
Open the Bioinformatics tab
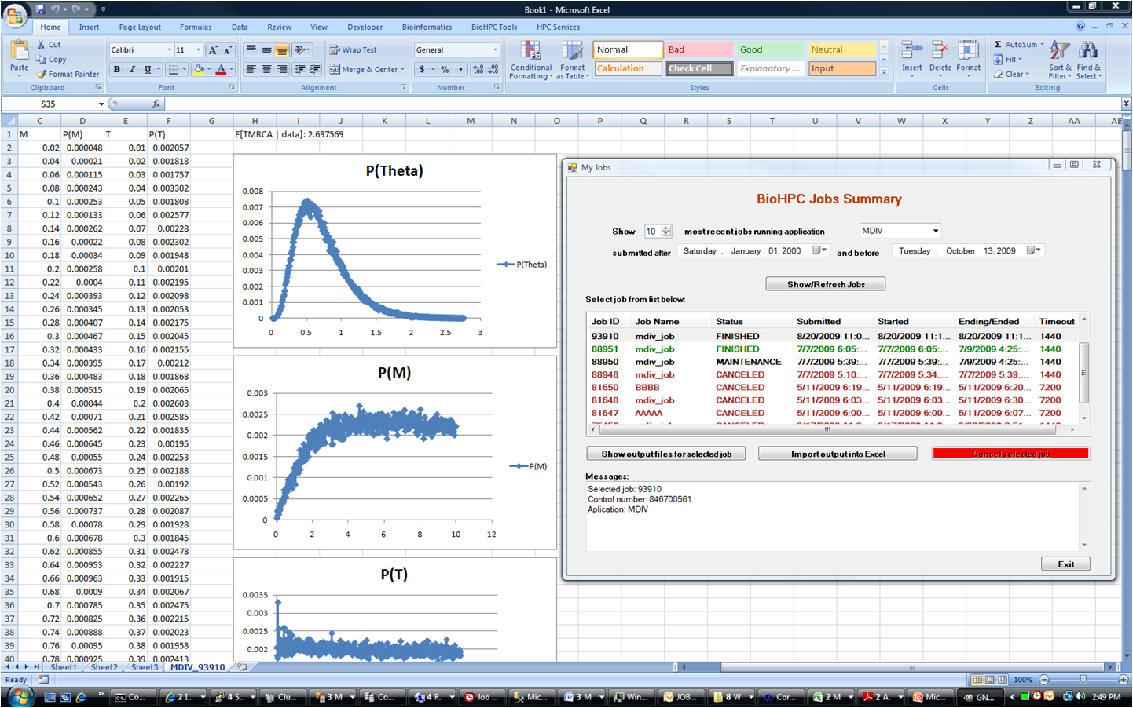coord(427,27)
